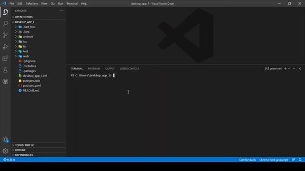Click Dart DevTools in status bar
This screenshot has height=171, width=305.
point(248,160)
